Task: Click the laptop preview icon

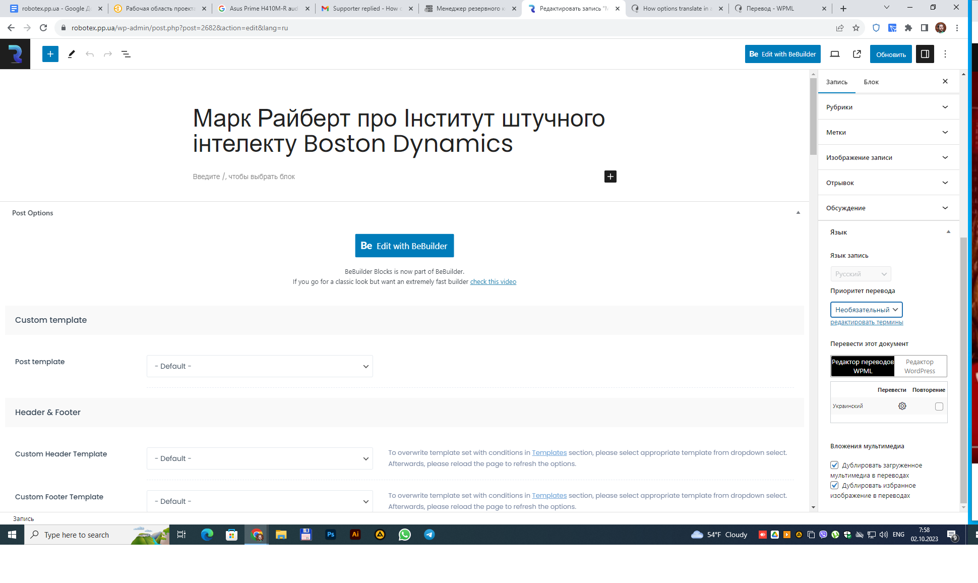Action: pos(835,54)
